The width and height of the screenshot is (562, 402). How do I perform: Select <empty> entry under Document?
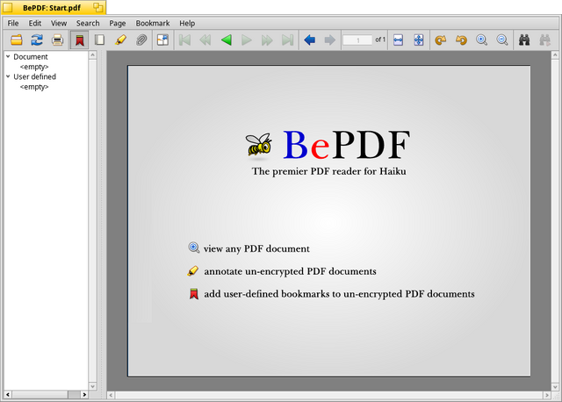[34, 67]
